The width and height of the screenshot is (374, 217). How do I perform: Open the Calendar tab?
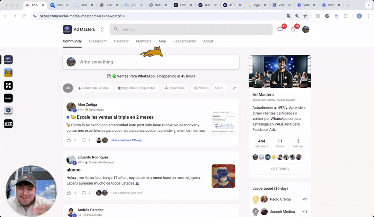(x=121, y=41)
